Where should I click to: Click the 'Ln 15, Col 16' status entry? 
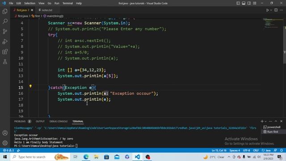(x=219, y=150)
